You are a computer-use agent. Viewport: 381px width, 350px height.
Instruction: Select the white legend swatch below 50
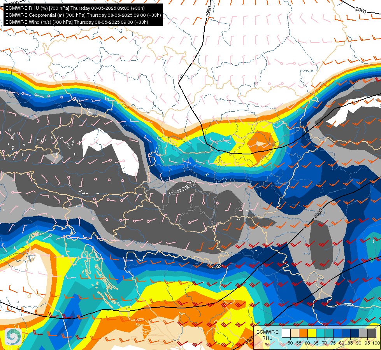tap(286, 333)
